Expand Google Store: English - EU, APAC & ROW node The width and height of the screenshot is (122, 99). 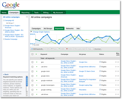coord(4,30)
